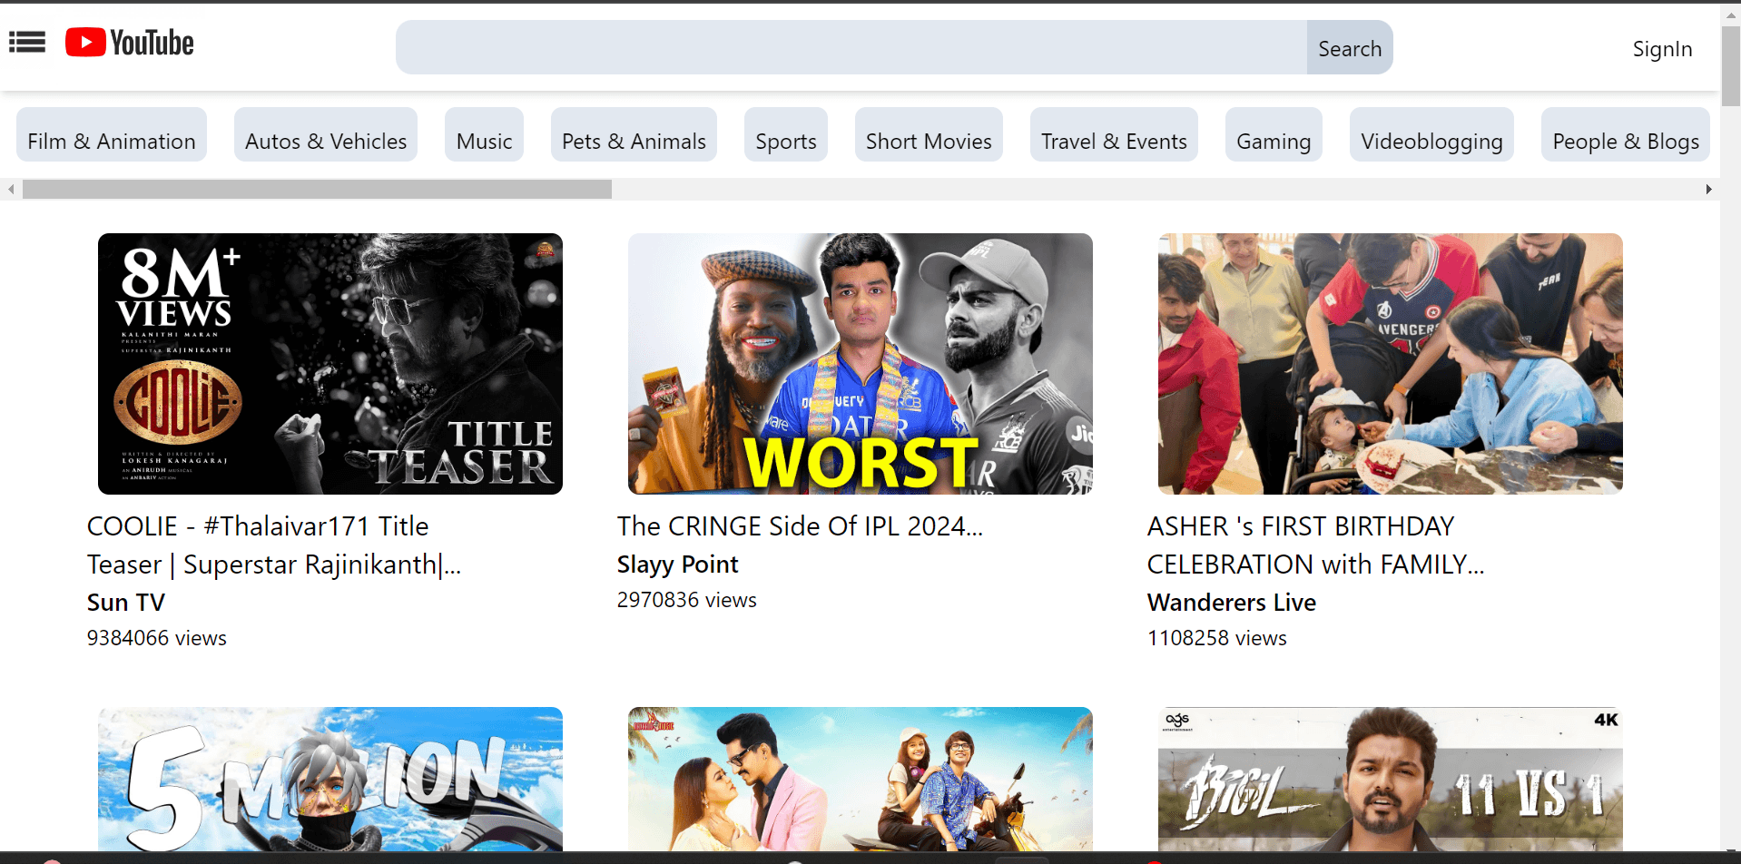
Task: Select the Film & Animation category
Action: tap(112, 135)
